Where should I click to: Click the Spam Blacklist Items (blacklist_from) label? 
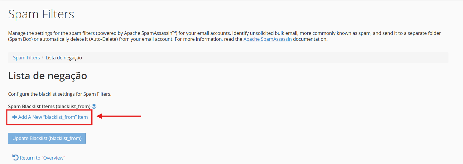pos(49,106)
